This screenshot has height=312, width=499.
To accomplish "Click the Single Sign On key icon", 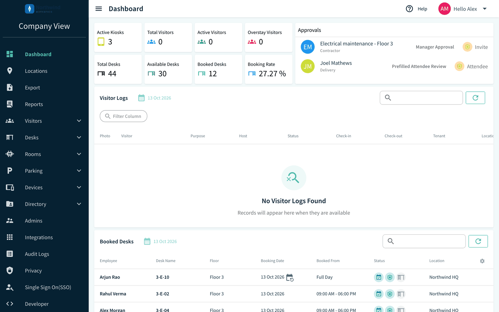I will tap(10, 287).
